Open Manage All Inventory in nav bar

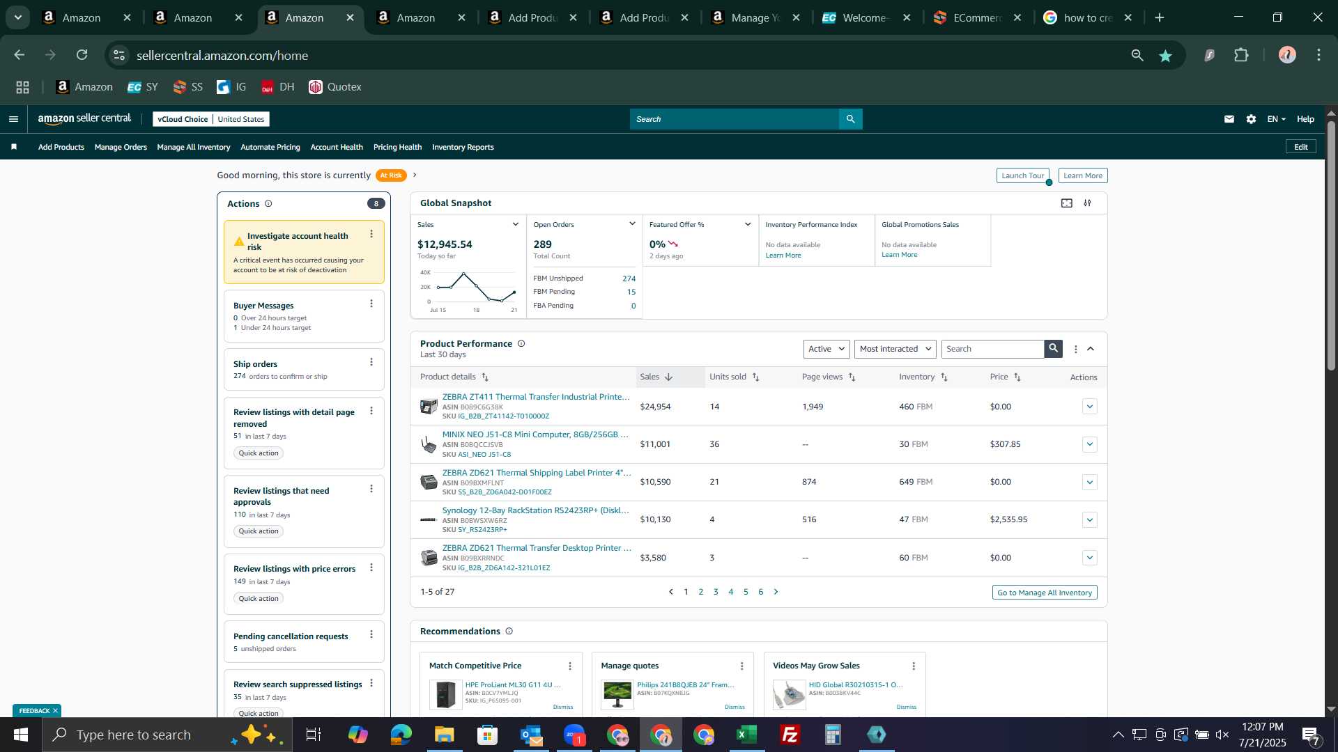(194, 147)
